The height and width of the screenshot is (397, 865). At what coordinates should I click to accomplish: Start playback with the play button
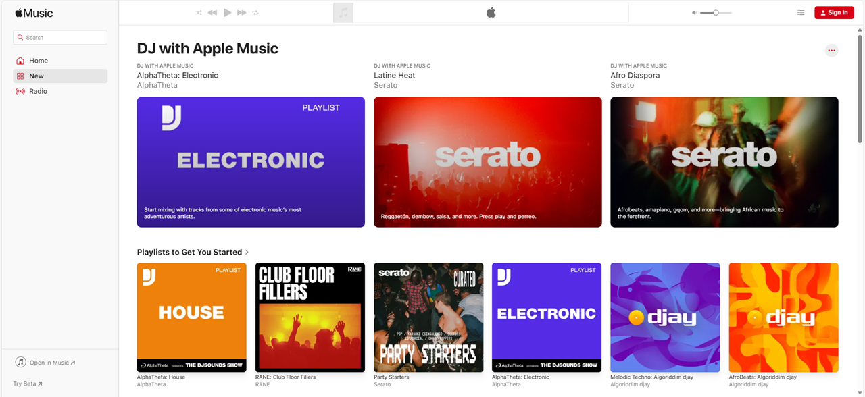click(228, 12)
